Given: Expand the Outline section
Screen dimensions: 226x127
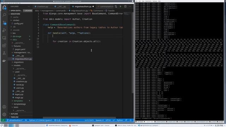Looking at the screenshot, I should pos(14,114).
